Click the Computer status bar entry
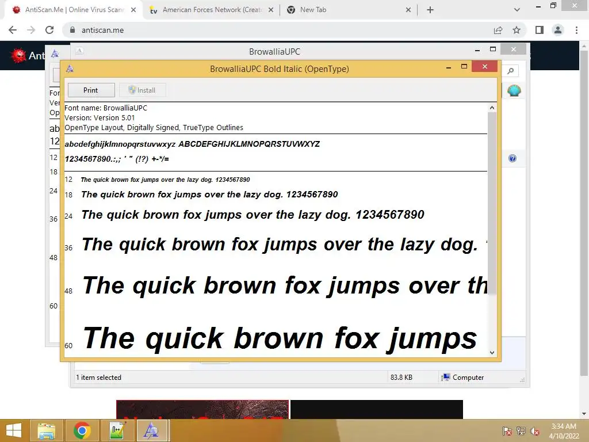 point(462,378)
